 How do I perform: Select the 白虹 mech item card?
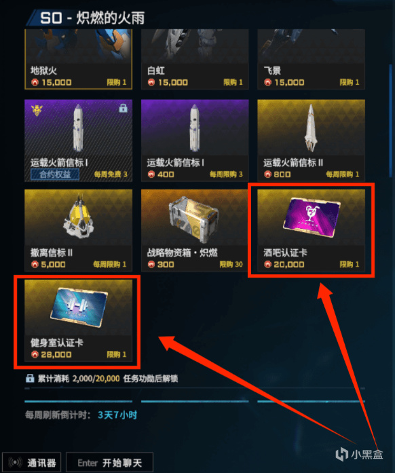[x=195, y=59]
